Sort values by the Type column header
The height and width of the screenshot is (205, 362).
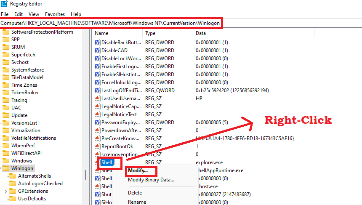tap(150, 33)
